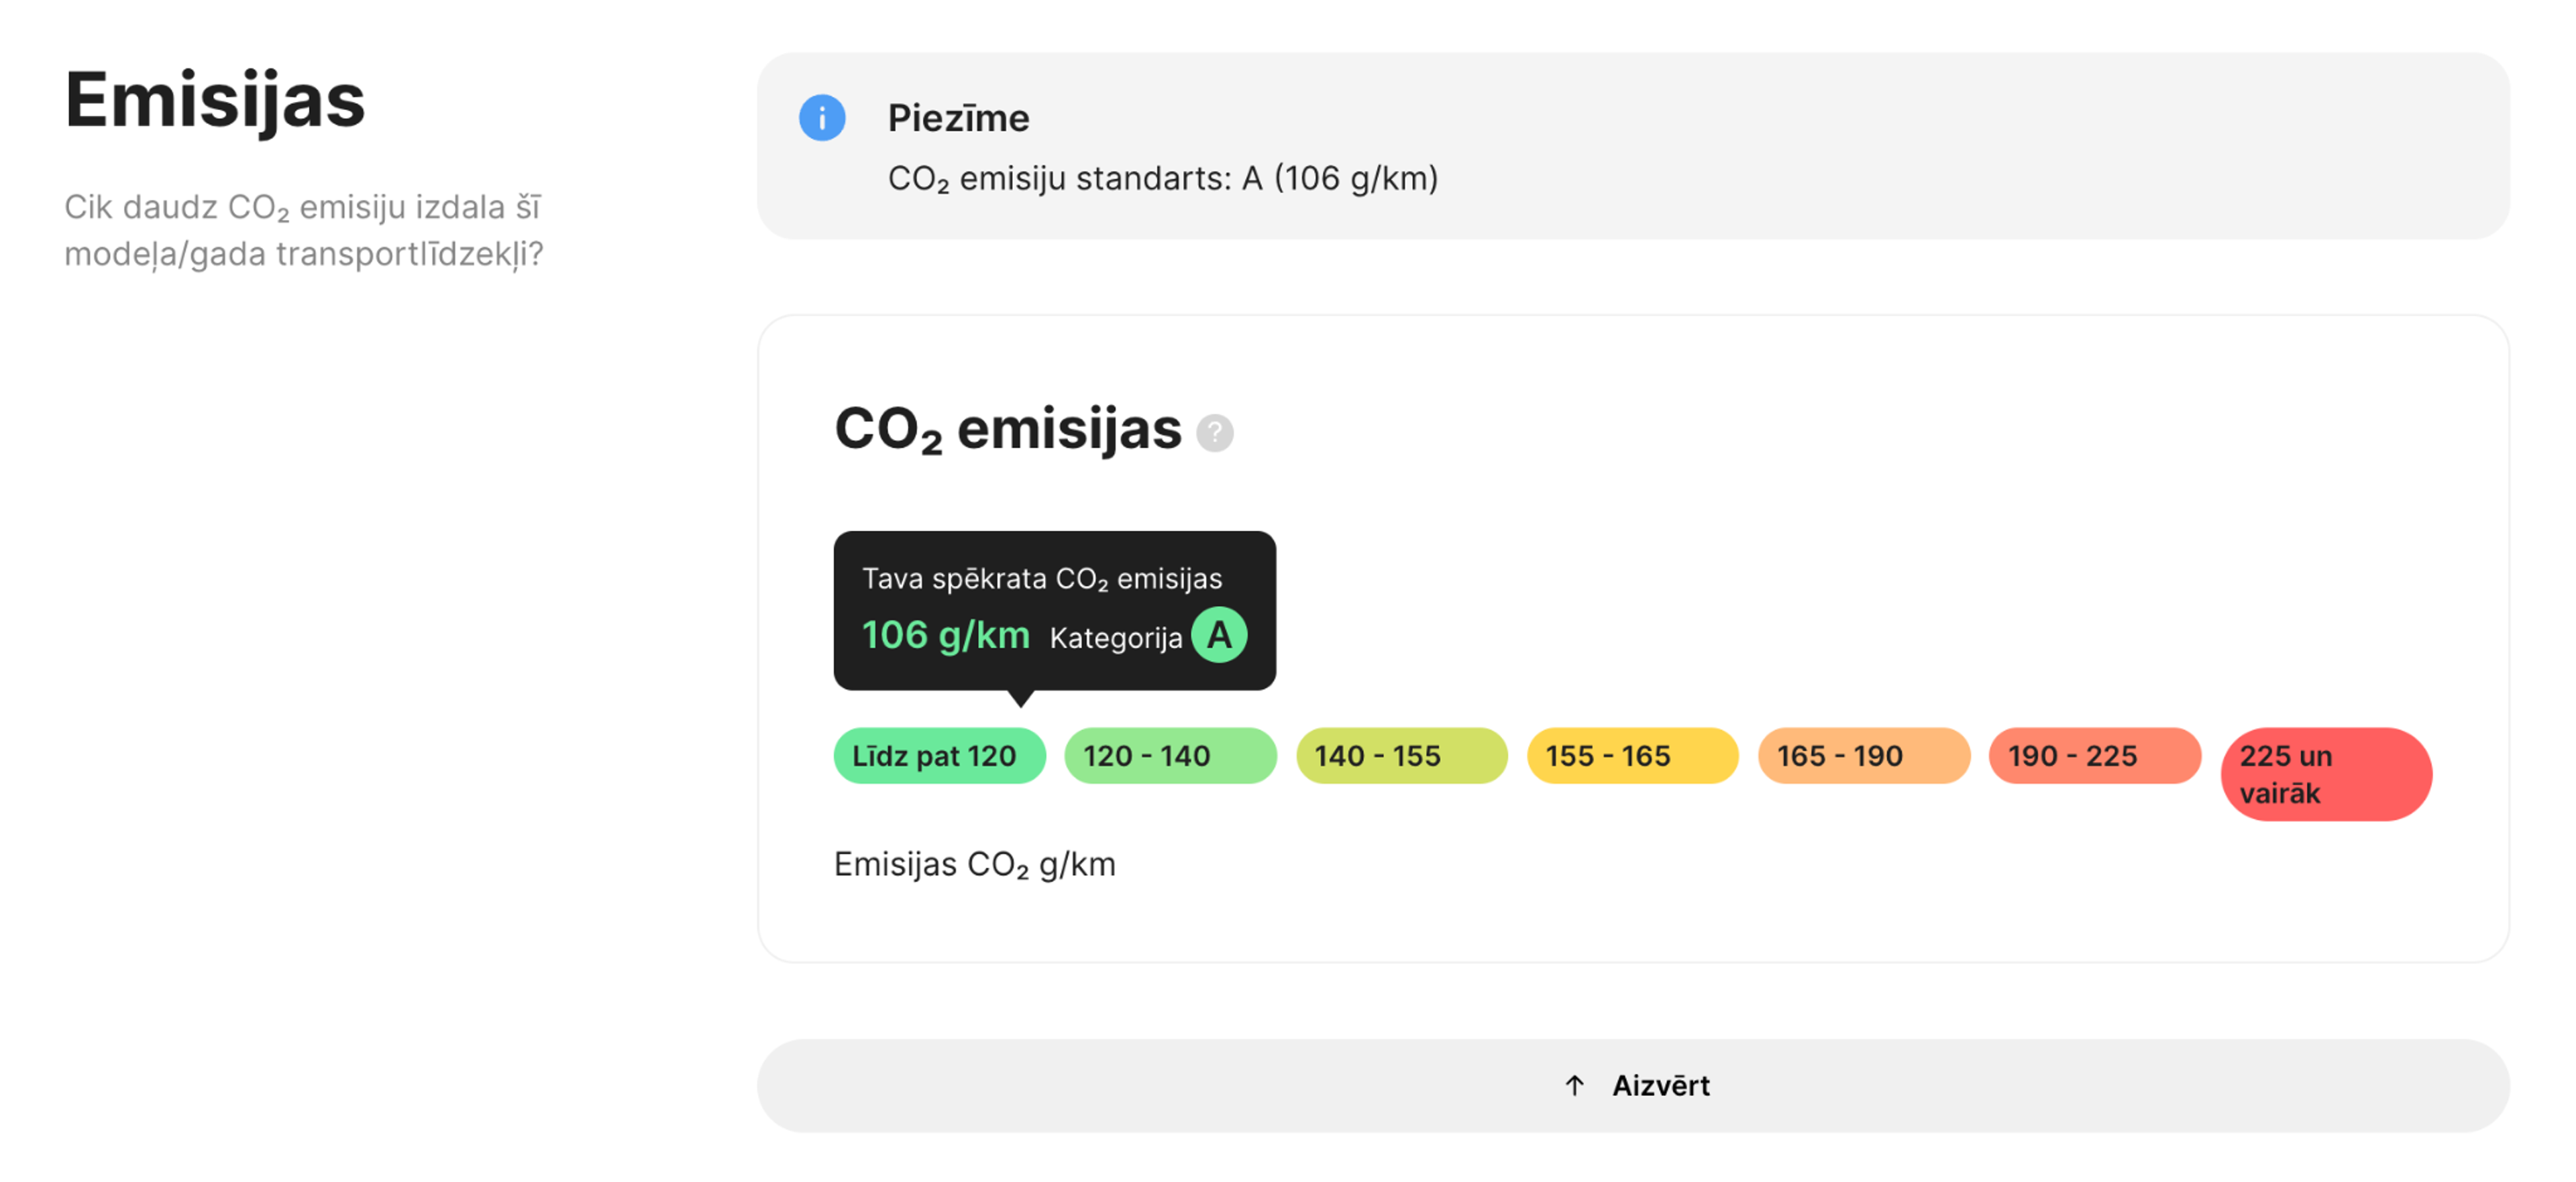The width and height of the screenshot is (2576, 1182).
Task: Click the 106 g/km green value text
Action: (x=946, y=634)
